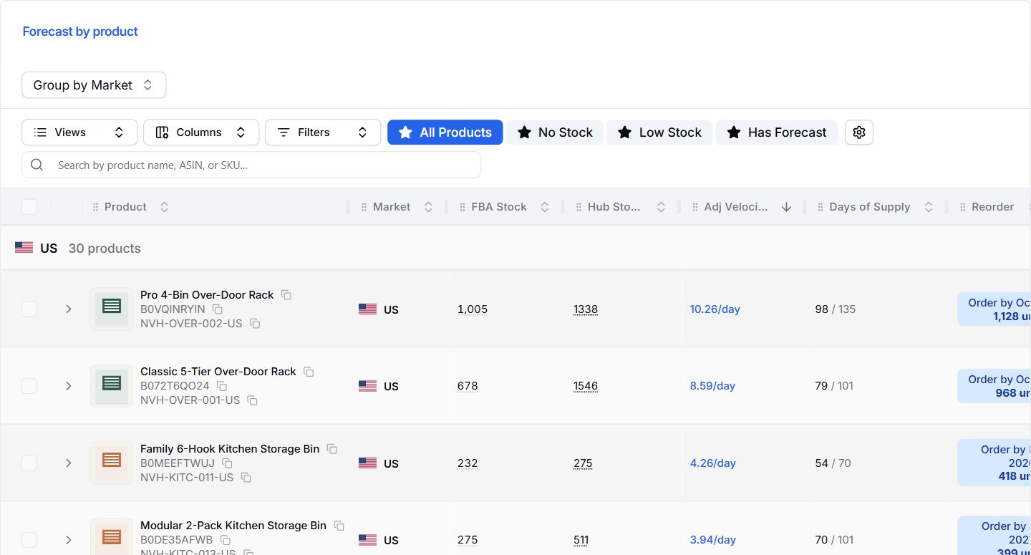Copy ASIN B0MEEFTWUJ
Viewport: 1031px width, 555px height.
pyautogui.click(x=227, y=463)
